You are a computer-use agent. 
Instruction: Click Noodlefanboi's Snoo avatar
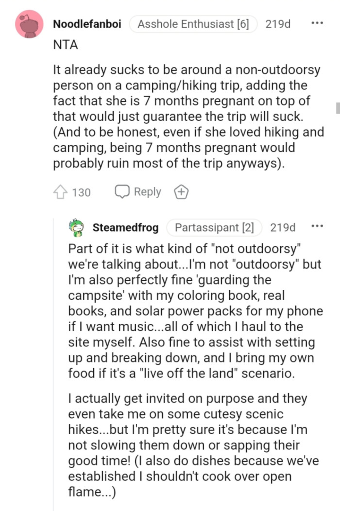pos(29,24)
